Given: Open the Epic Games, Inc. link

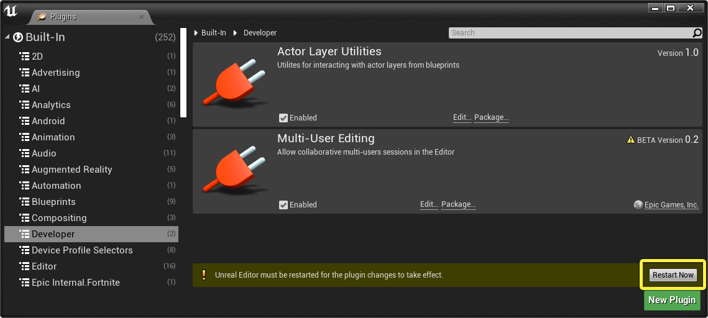Looking at the screenshot, I should [671, 205].
